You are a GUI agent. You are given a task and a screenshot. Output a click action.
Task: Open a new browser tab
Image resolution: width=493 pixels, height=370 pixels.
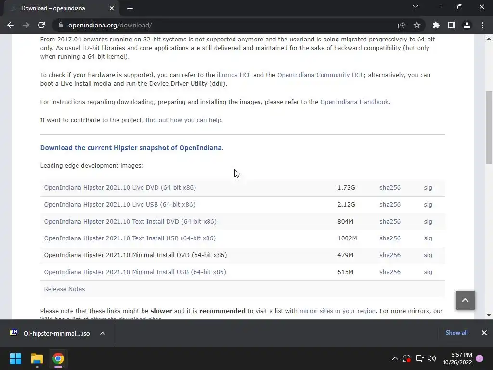point(130,8)
